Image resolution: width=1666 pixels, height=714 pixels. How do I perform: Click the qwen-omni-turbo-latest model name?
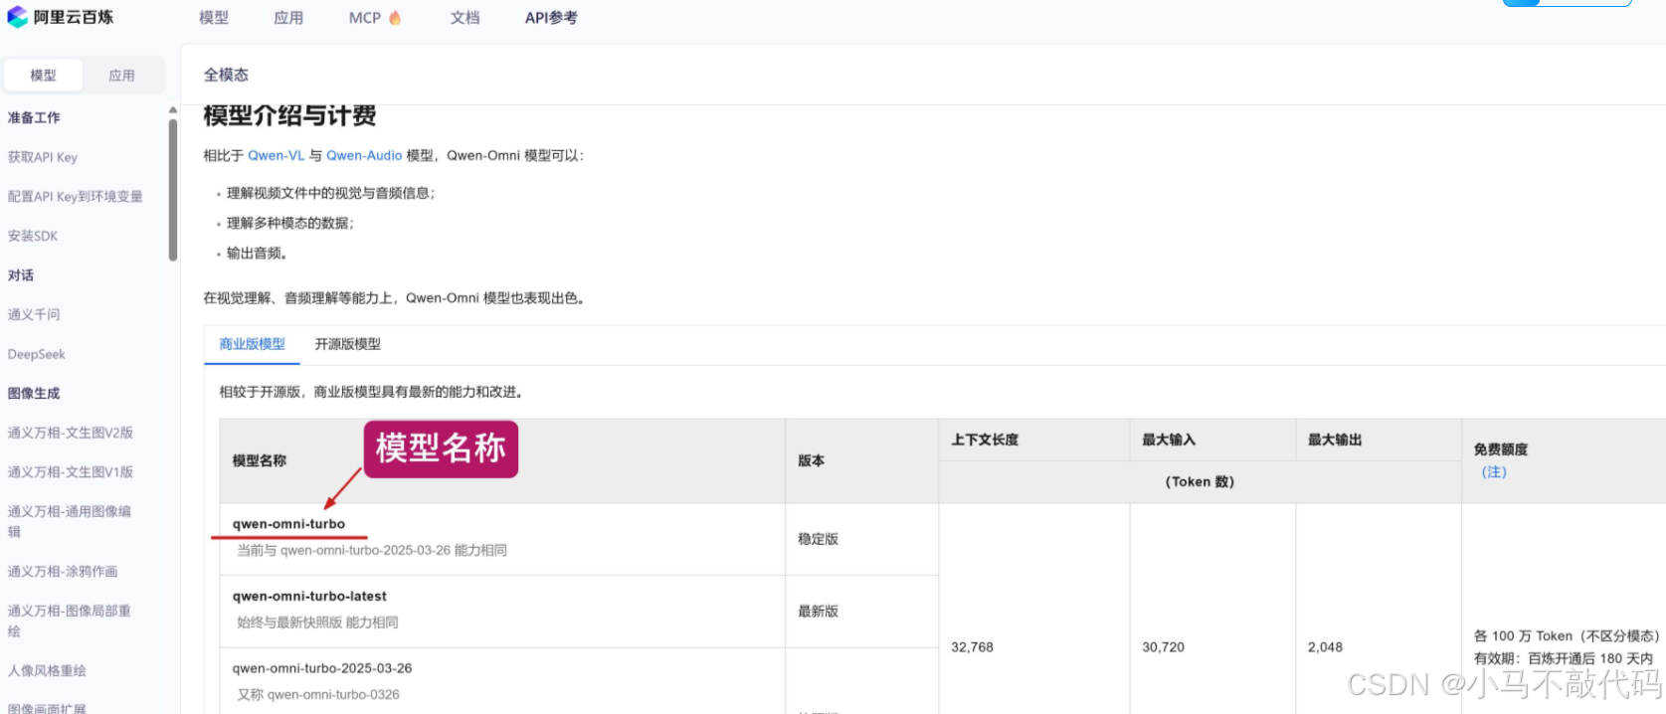click(309, 597)
